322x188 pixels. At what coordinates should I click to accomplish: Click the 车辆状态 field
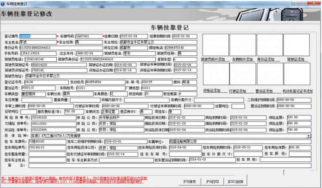click(110, 112)
